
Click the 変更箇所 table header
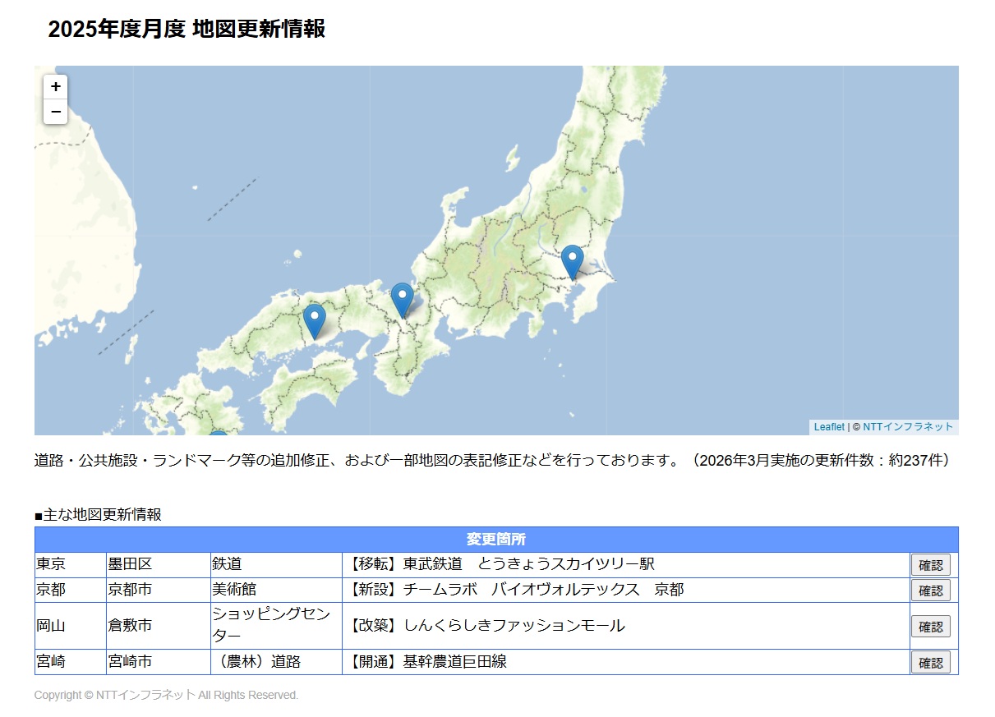pyautogui.click(x=495, y=540)
